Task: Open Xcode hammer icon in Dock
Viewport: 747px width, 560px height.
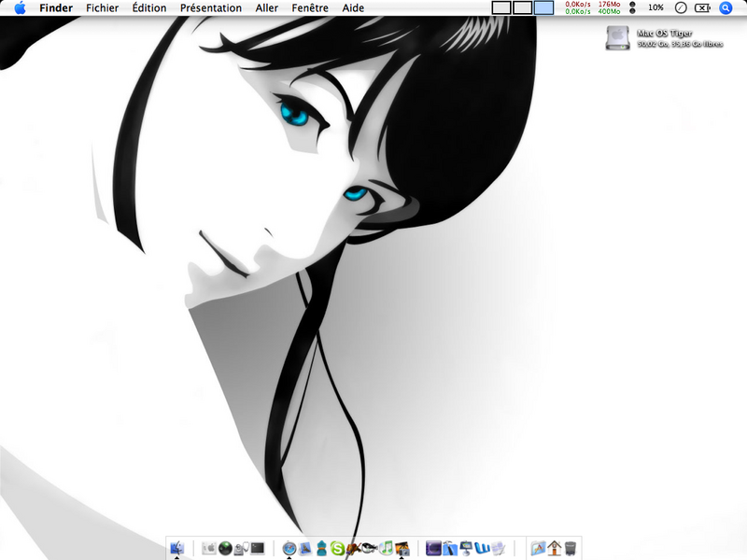Action: 450,548
